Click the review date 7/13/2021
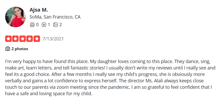 53,39
